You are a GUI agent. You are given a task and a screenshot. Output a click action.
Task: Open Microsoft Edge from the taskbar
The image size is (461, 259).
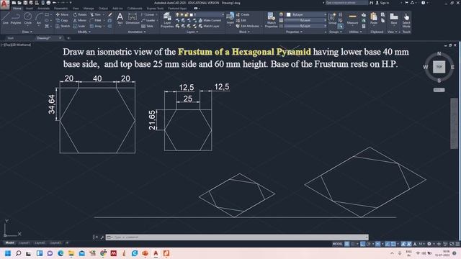[x=61, y=253]
